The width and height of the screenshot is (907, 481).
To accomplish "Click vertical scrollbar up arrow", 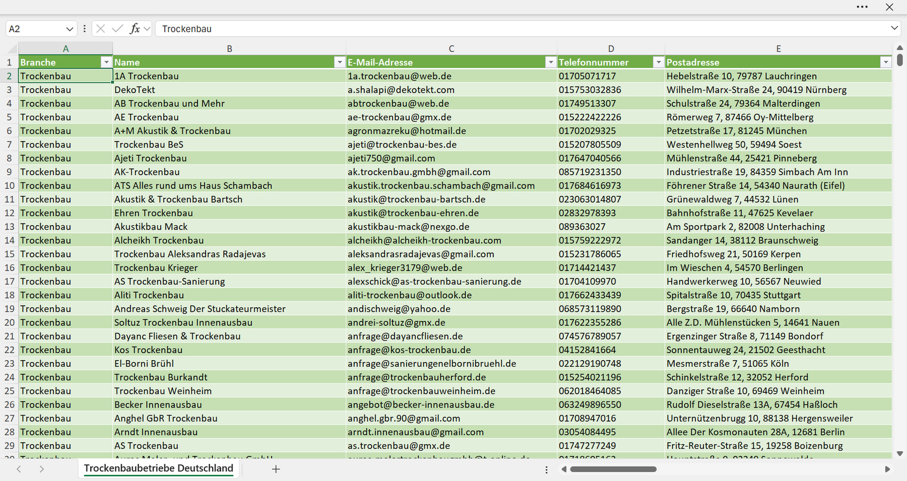I will point(900,48).
